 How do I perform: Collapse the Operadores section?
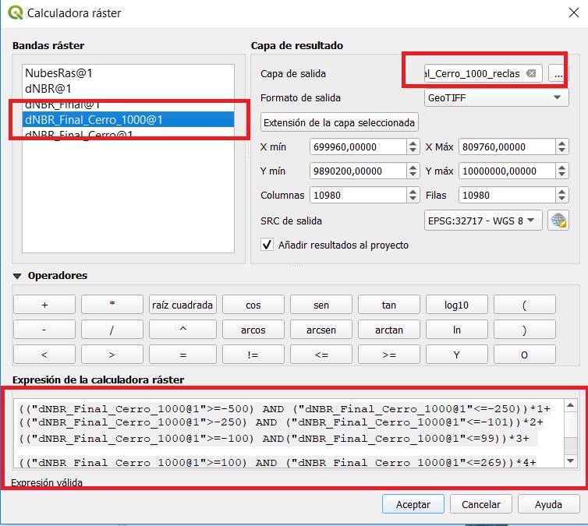(17, 276)
